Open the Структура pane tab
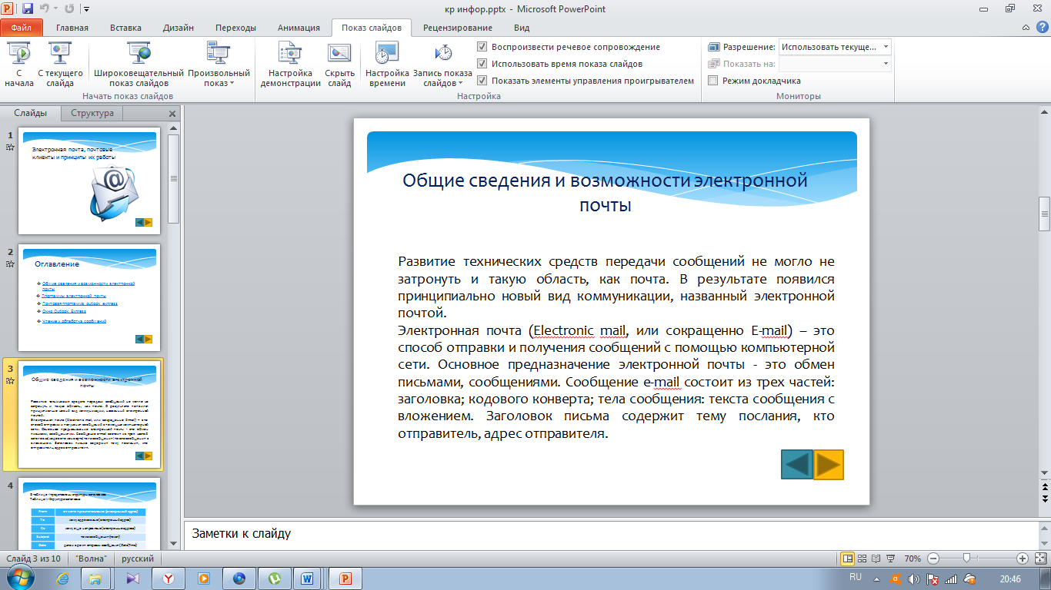 point(92,113)
